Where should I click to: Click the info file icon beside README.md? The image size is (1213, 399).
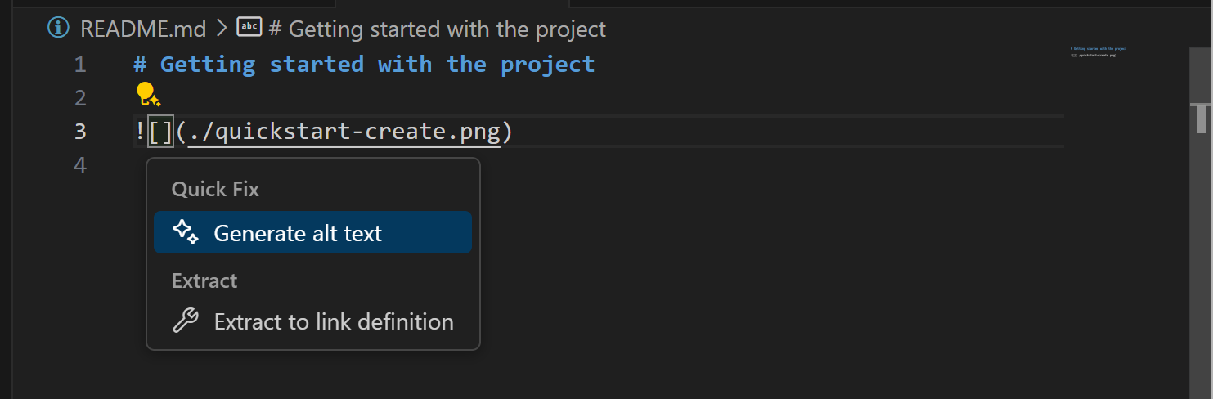point(58,29)
